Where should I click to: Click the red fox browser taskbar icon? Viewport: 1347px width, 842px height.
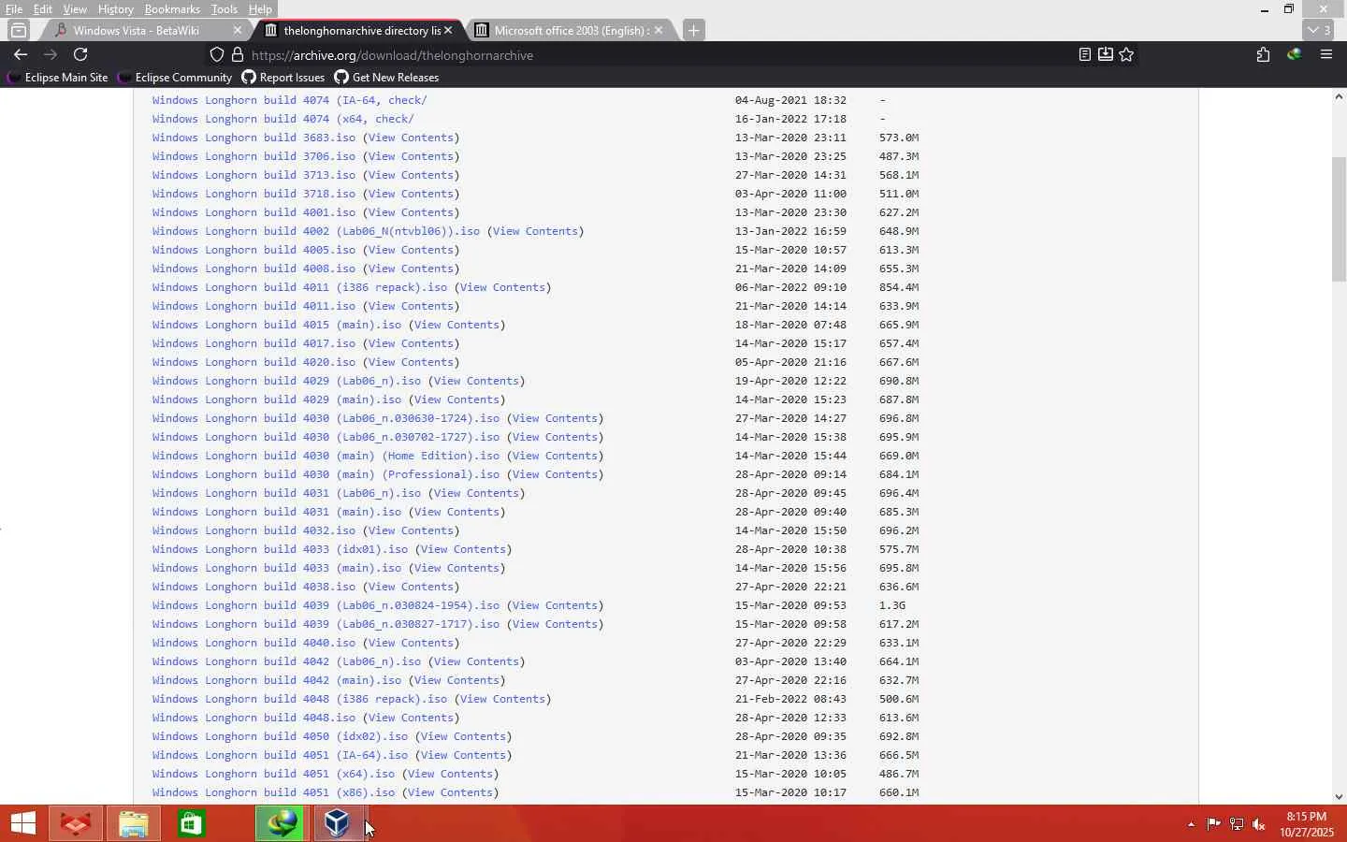coord(76,824)
